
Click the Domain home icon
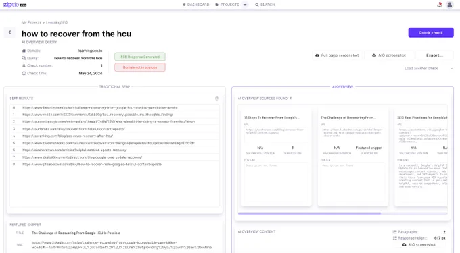(24, 51)
